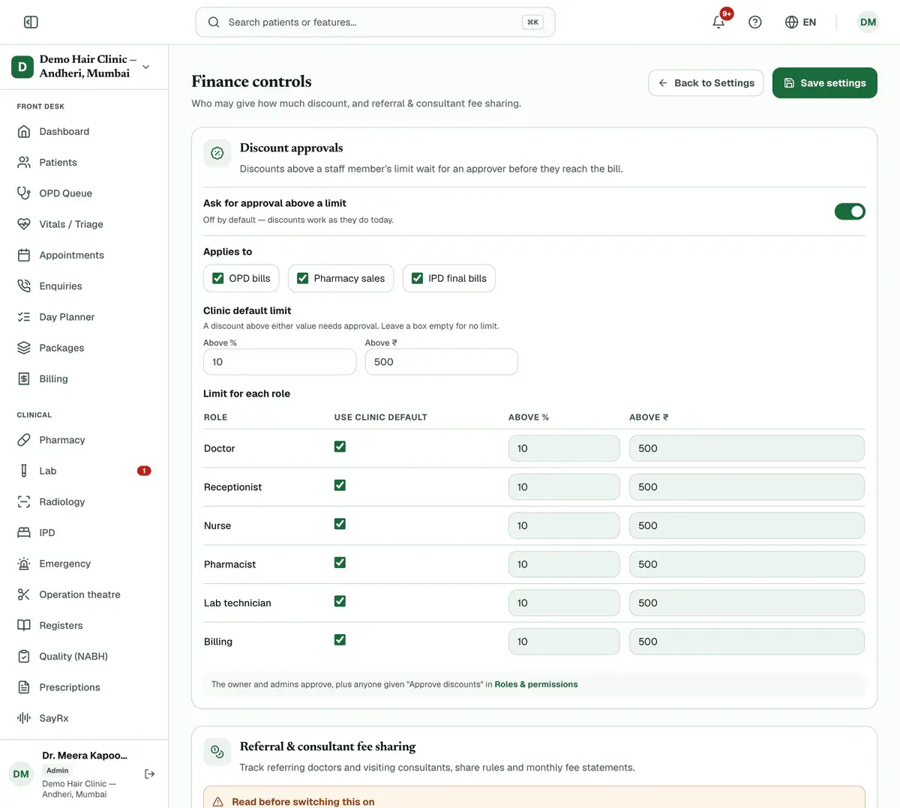The width and height of the screenshot is (900, 808).
Task: Uncheck clinic default for Lab technician
Action: pyautogui.click(x=340, y=601)
